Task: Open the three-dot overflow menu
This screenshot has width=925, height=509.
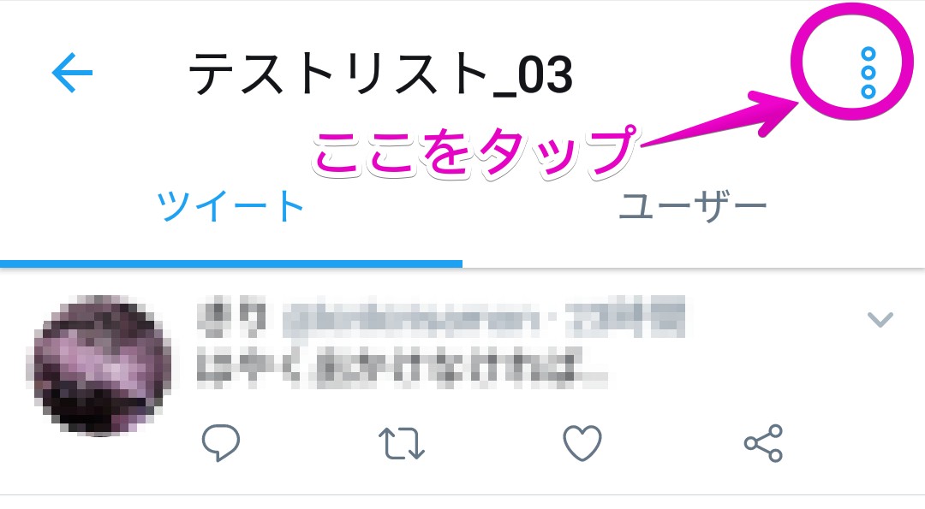Action: [x=868, y=73]
